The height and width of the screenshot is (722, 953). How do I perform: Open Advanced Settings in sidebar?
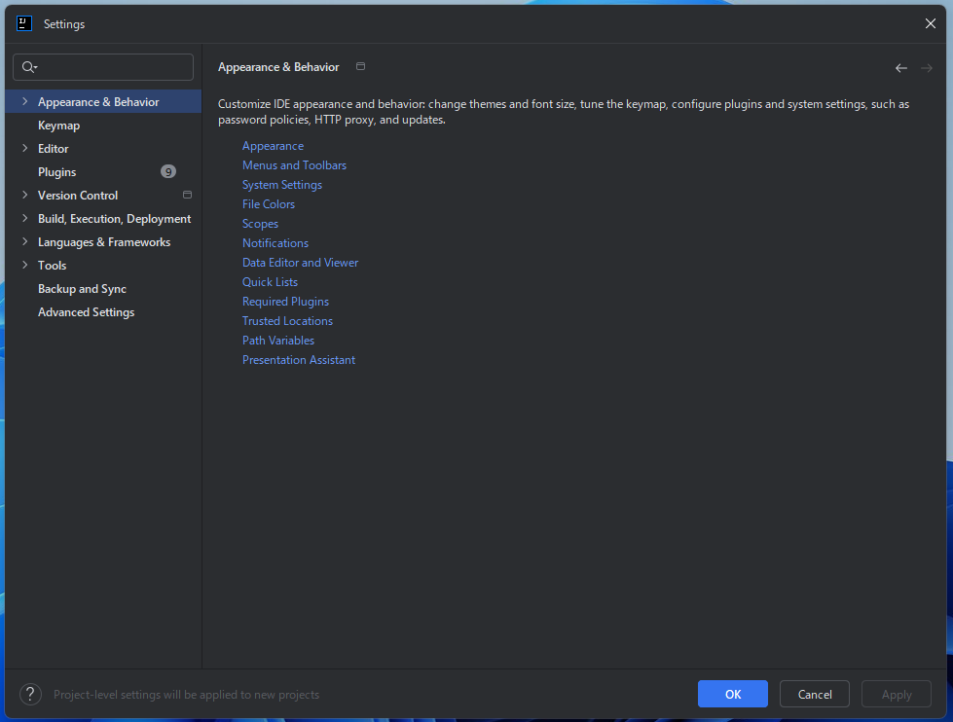pyautogui.click(x=86, y=312)
